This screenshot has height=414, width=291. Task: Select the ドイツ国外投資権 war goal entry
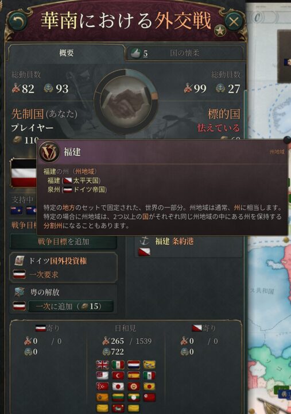64,267
